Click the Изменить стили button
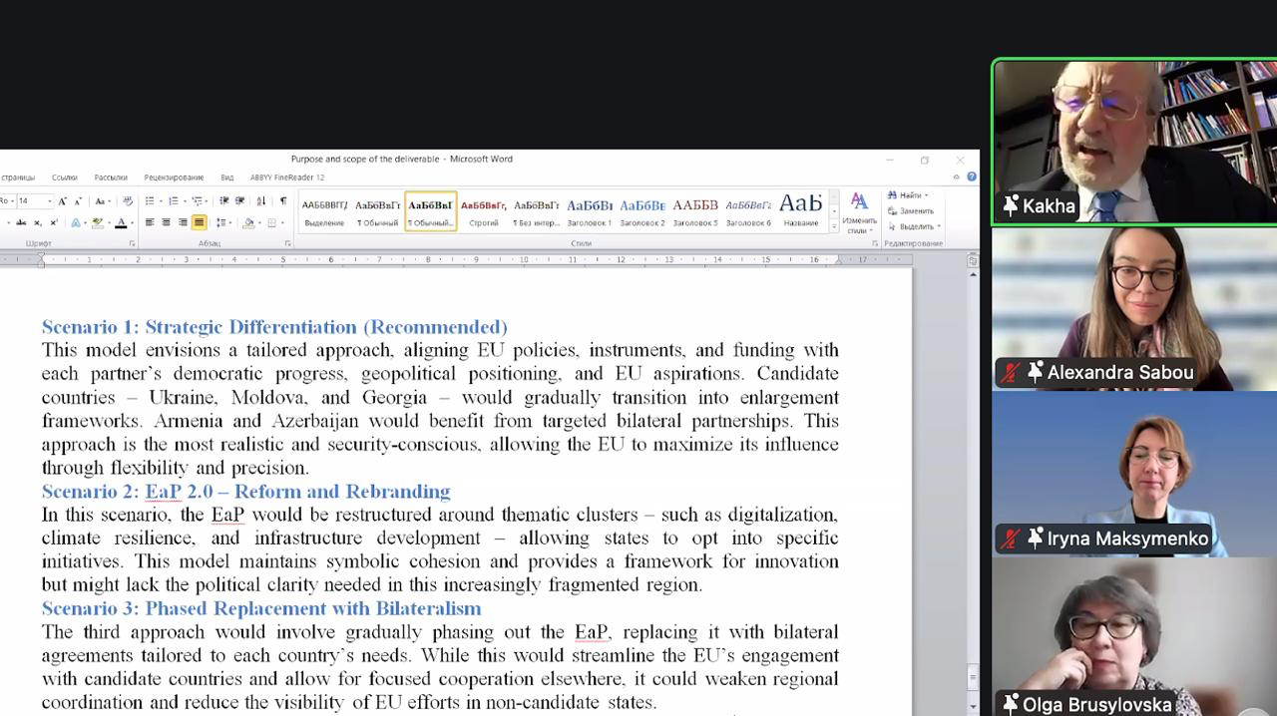1277x716 pixels. tap(858, 212)
